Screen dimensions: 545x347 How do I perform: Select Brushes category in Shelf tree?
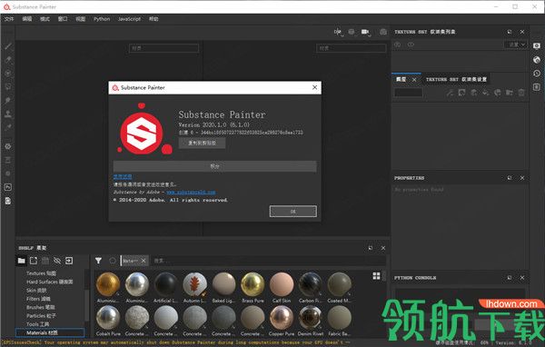point(40,307)
